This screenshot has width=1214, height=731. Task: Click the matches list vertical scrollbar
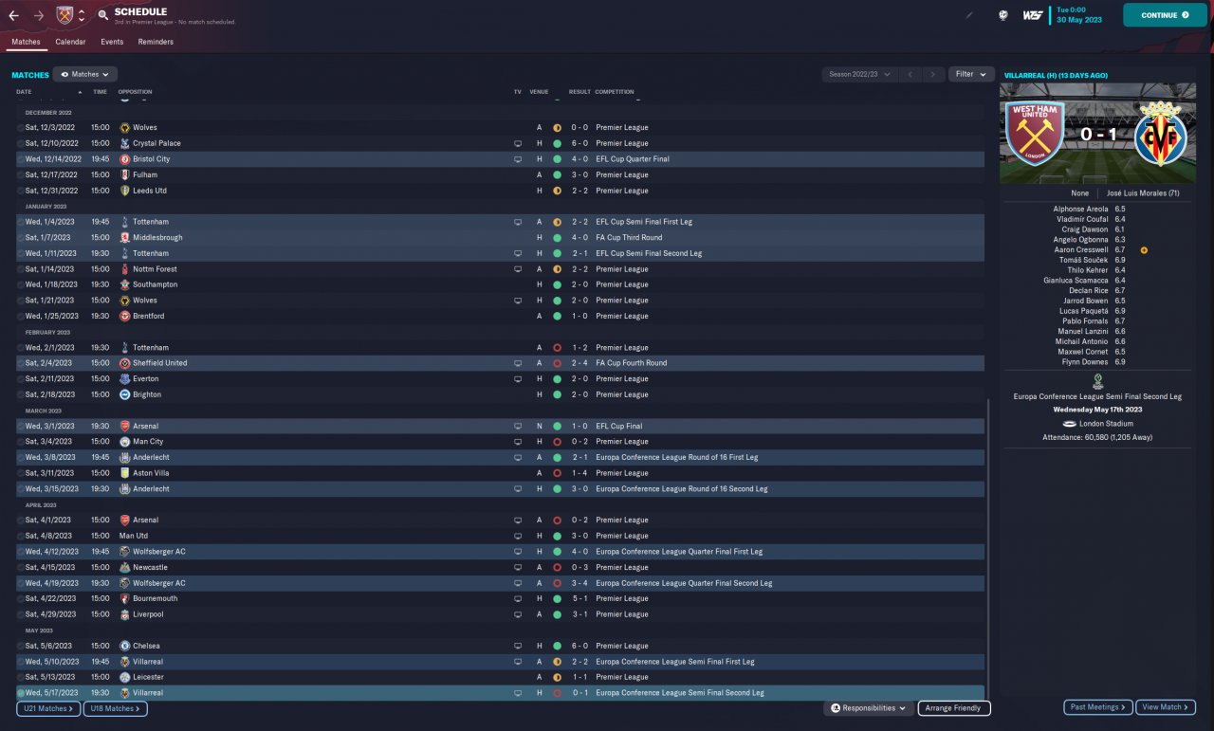988,548
